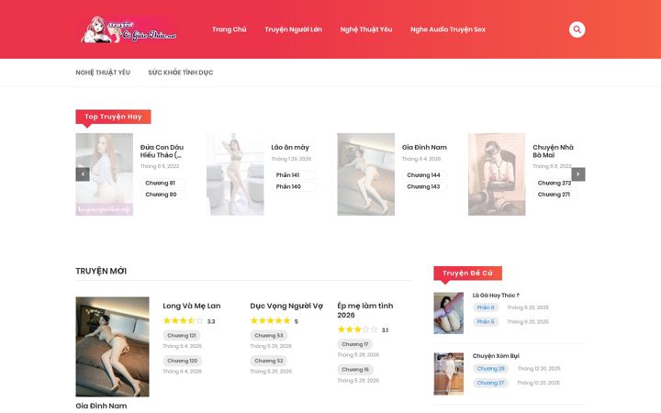
Task: Open Gia Đình Nam title in the carousel
Action: coord(424,147)
